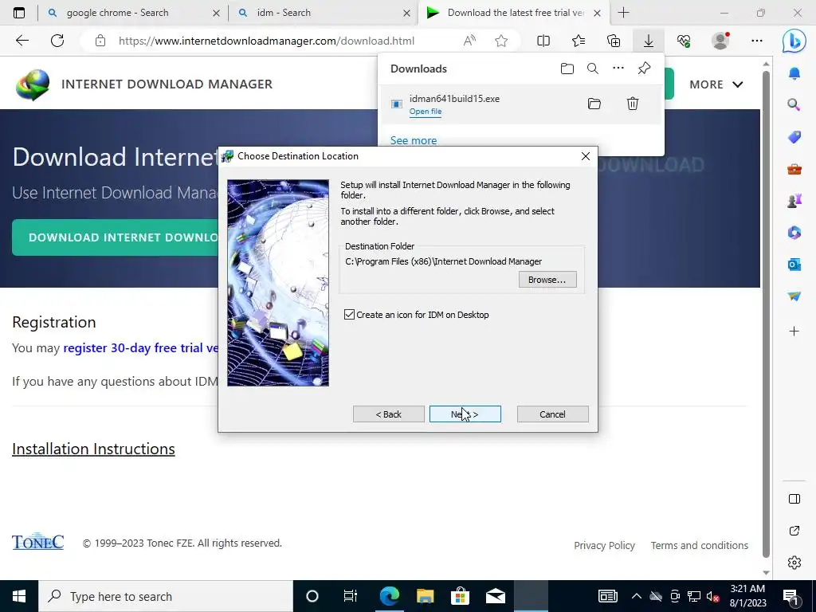The height and width of the screenshot is (612, 816).
Task: Click the taskbar search box
Action: pos(166,596)
